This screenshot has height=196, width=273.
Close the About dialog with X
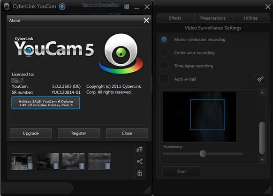click(146, 20)
